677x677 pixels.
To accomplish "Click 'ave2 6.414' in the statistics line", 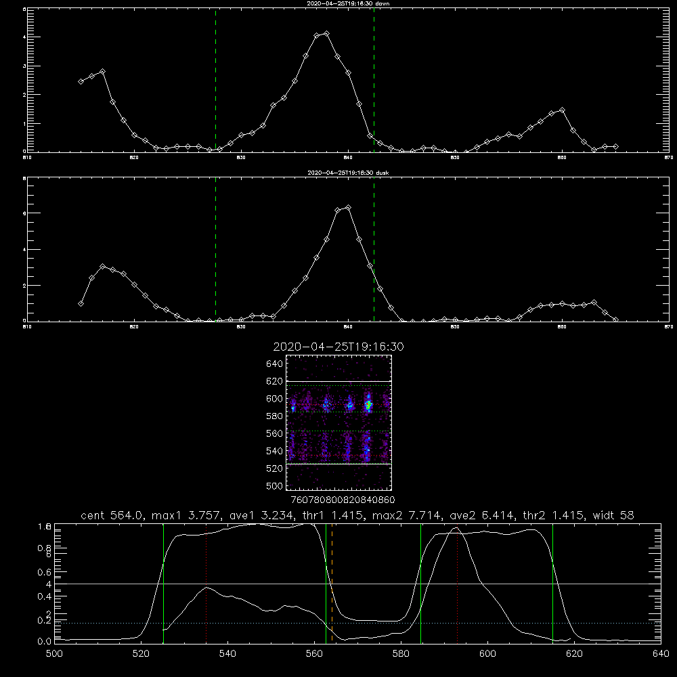I will [x=482, y=515].
